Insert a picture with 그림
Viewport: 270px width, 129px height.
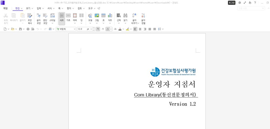(x=97, y=19)
